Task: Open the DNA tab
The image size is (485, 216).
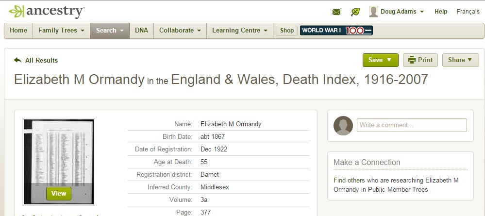Action: [x=141, y=30]
